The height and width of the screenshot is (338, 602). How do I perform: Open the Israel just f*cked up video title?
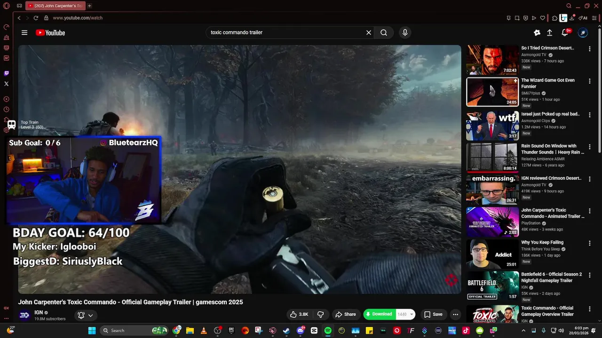point(550,114)
